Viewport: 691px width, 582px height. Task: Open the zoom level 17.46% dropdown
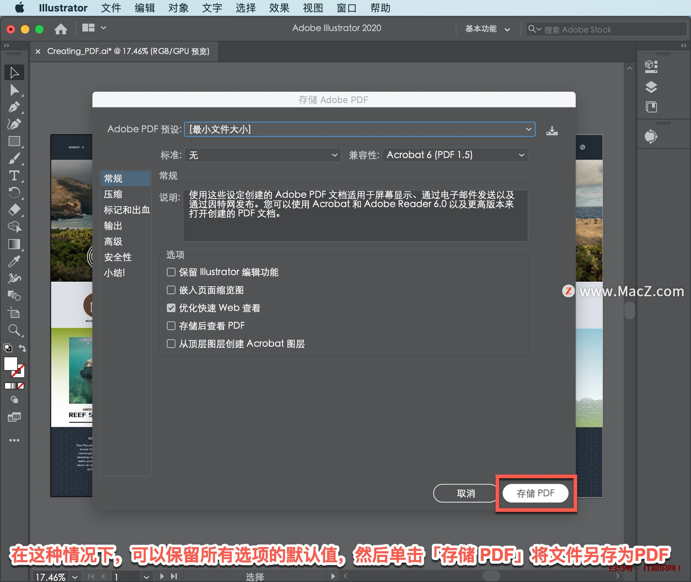tap(74, 577)
